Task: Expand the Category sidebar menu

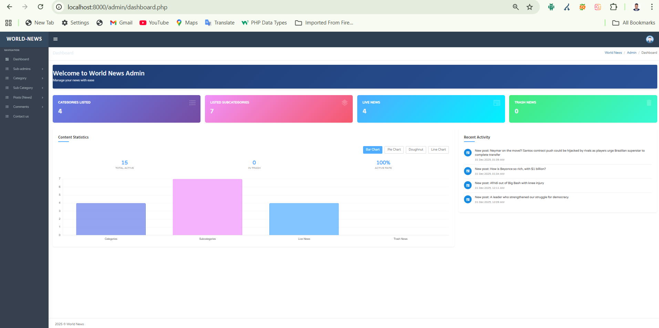Action: click(x=20, y=78)
